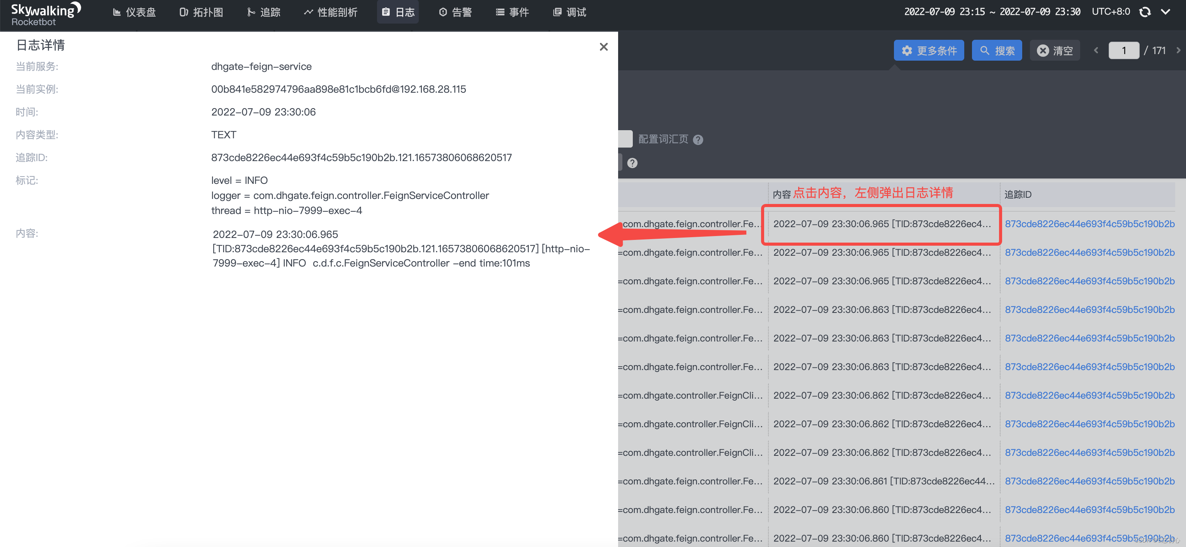Click the content type value TEXT

tap(224, 135)
